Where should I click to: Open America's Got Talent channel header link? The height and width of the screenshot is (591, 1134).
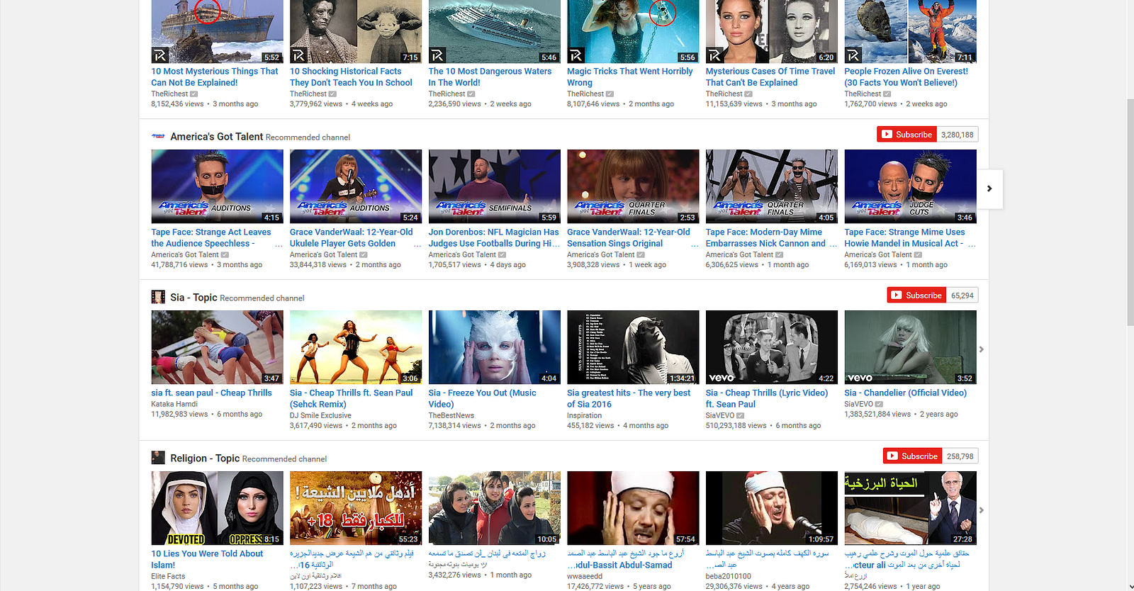click(216, 137)
